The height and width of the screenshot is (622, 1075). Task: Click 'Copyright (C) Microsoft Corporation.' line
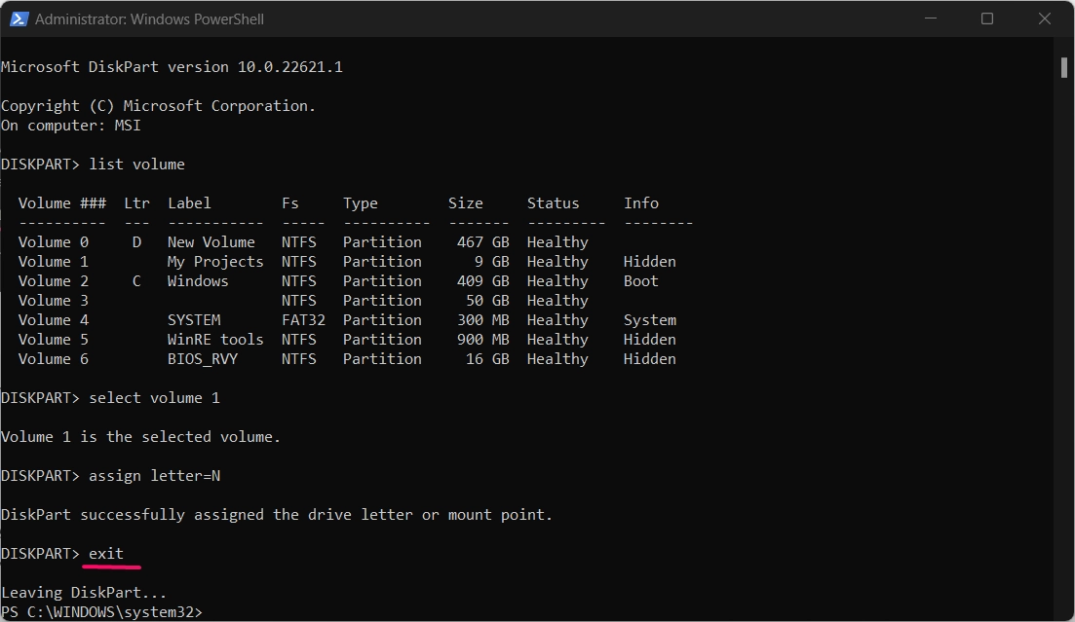point(159,106)
